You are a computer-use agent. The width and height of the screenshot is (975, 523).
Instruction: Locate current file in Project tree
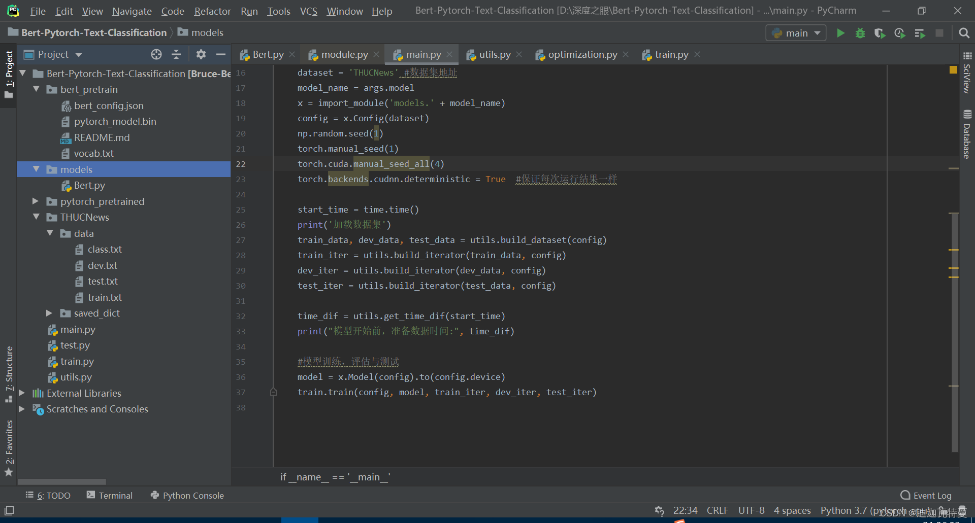click(x=156, y=54)
